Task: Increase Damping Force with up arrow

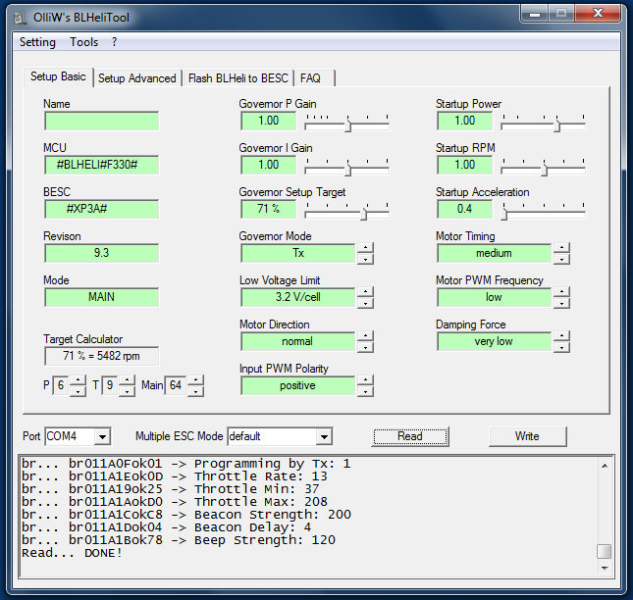Action: tap(561, 335)
